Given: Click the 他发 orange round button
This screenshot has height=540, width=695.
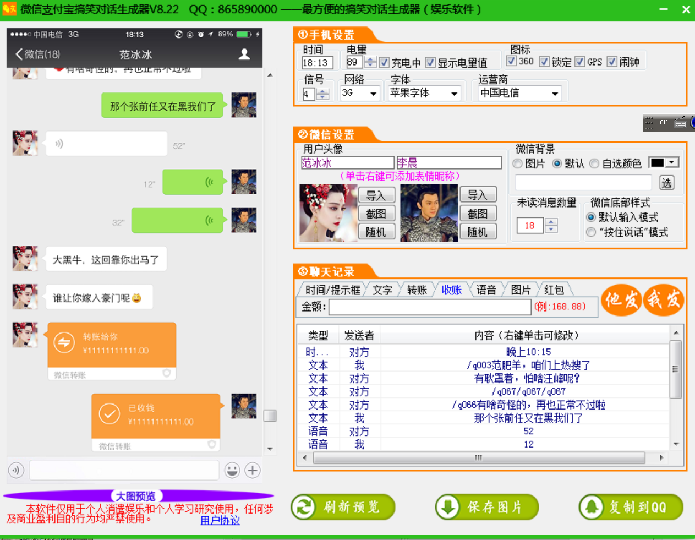Looking at the screenshot, I should pos(622,299).
